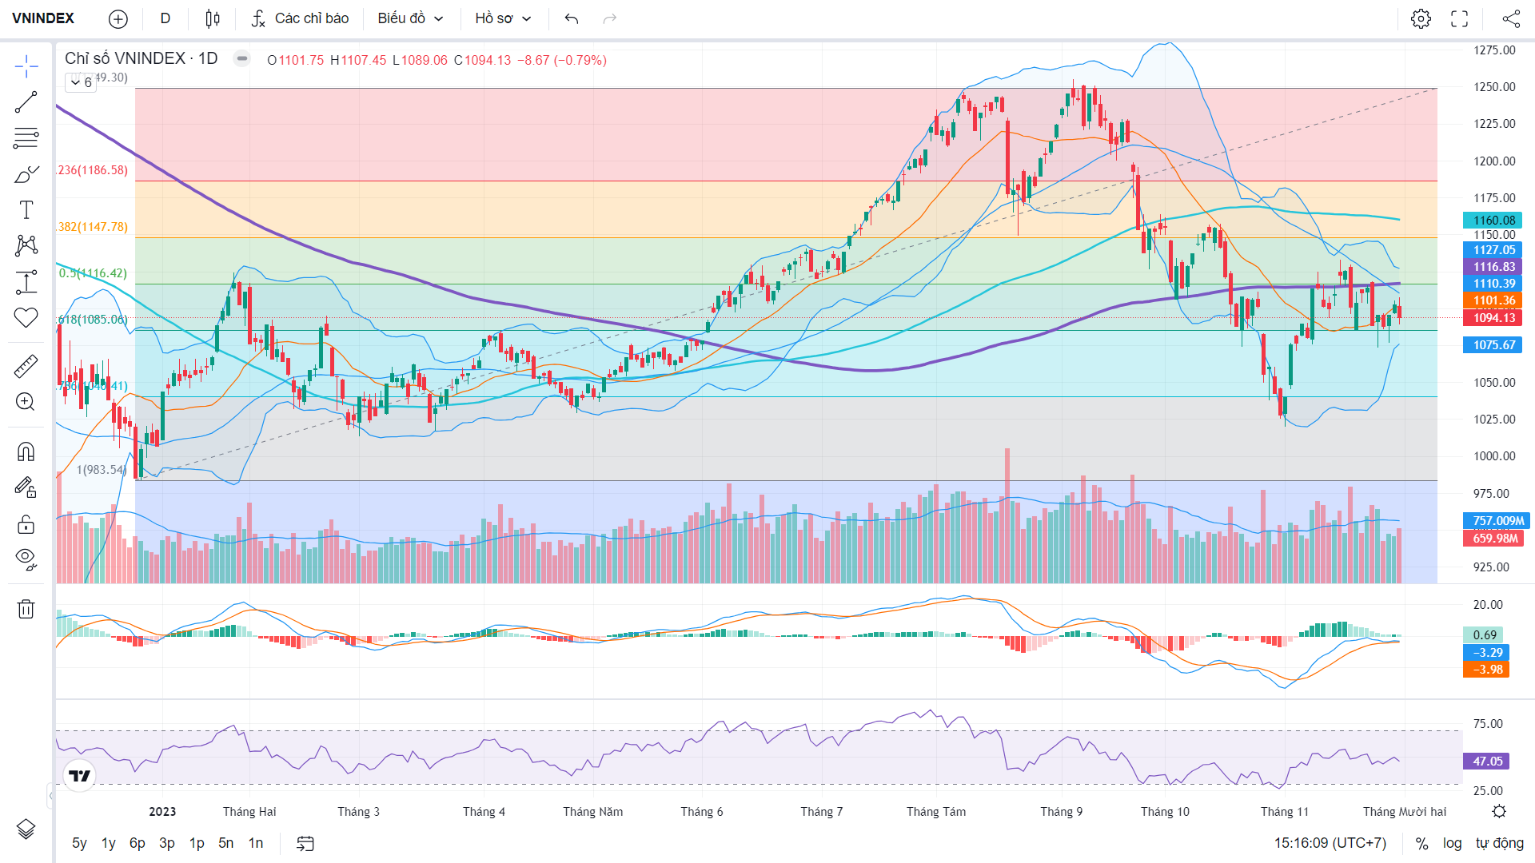This screenshot has width=1535, height=863.
Task: Select the brush drawing tool
Action: 26,174
